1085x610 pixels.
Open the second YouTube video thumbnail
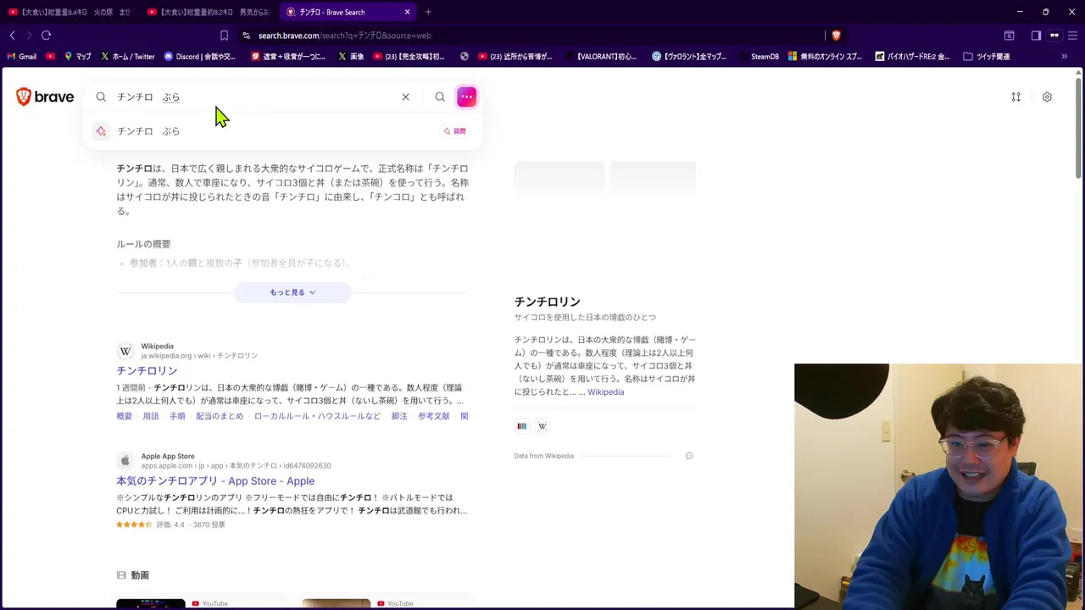pyautogui.click(x=336, y=603)
